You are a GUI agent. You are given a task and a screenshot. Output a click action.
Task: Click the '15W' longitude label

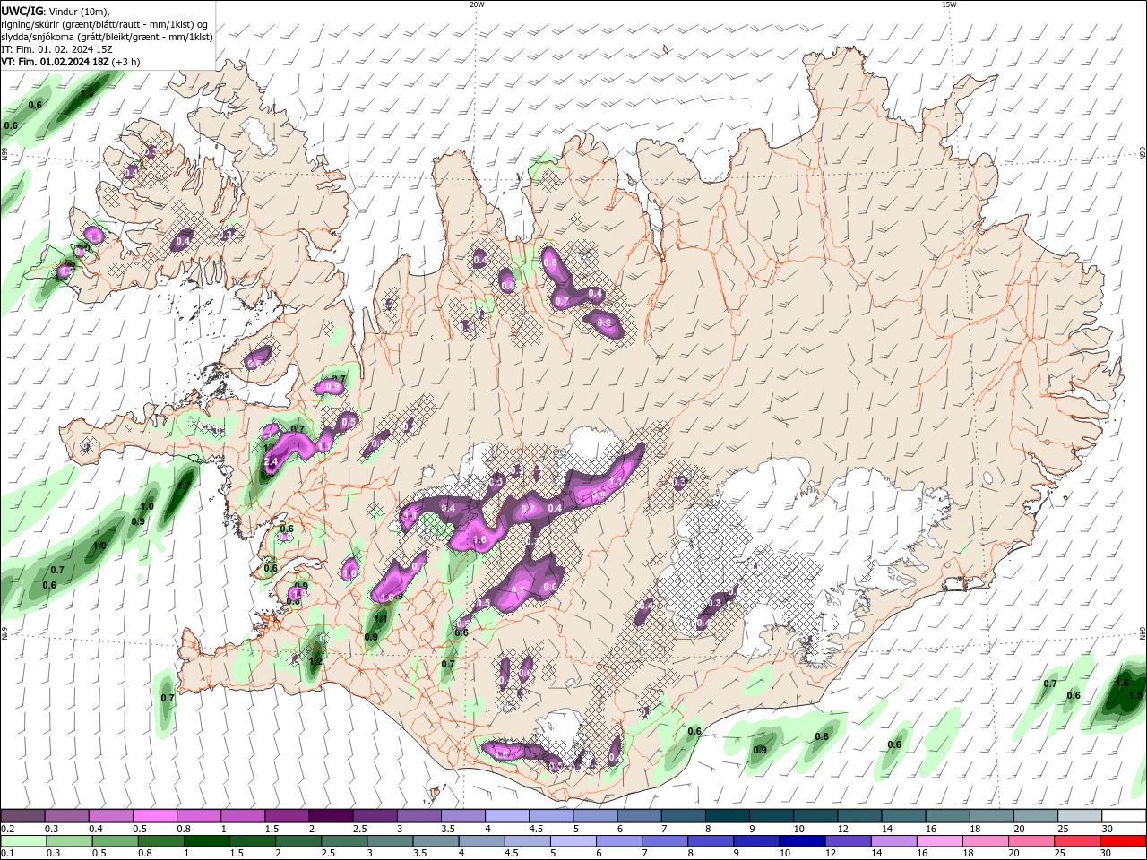[x=949, y=4]
